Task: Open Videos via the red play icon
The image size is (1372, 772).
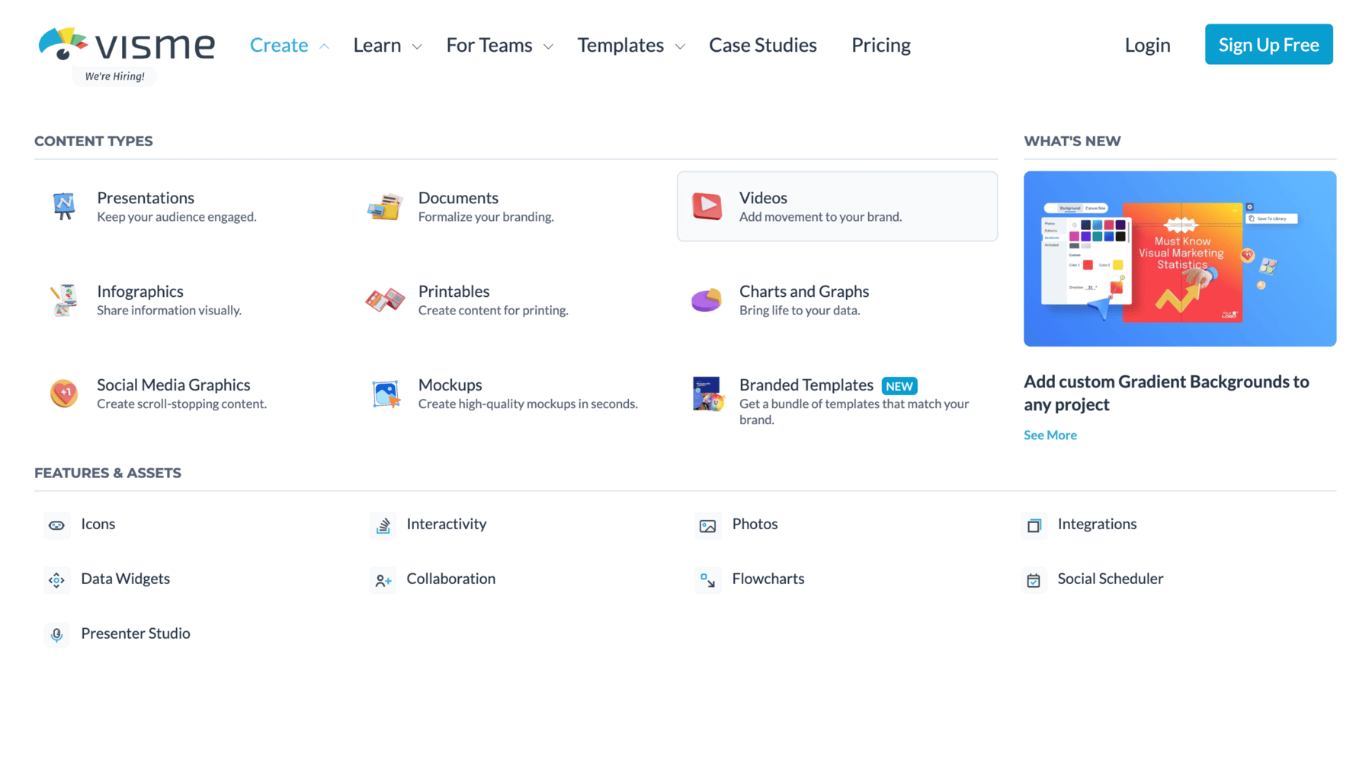Action: coord(707,206)
